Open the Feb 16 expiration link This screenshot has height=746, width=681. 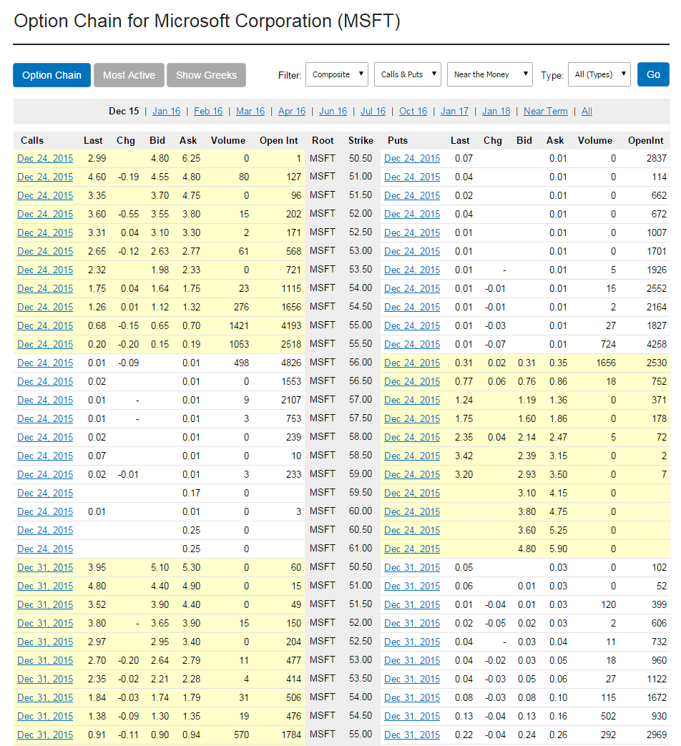[208, 111]
